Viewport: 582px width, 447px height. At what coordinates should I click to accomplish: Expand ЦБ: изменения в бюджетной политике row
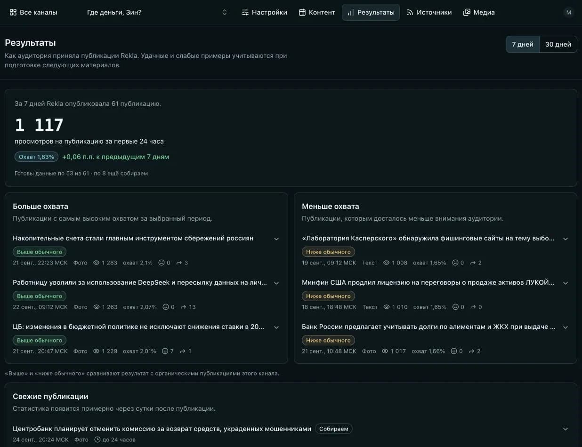point(276,327)
